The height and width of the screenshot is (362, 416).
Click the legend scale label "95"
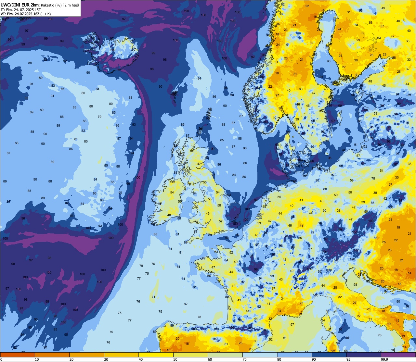pyautogui.click(x=348, y=359)
